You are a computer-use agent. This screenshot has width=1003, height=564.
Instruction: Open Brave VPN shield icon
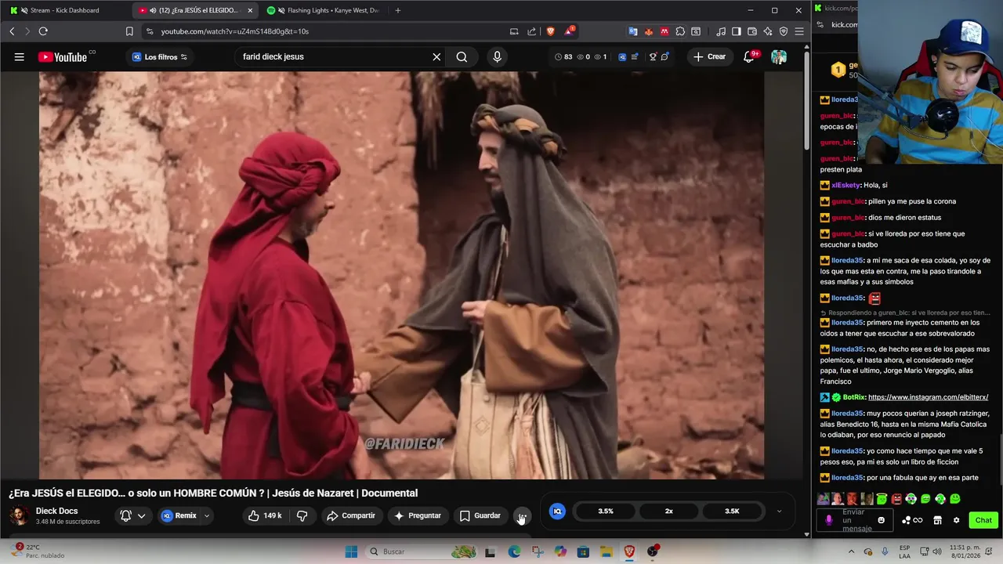(784, 31)
